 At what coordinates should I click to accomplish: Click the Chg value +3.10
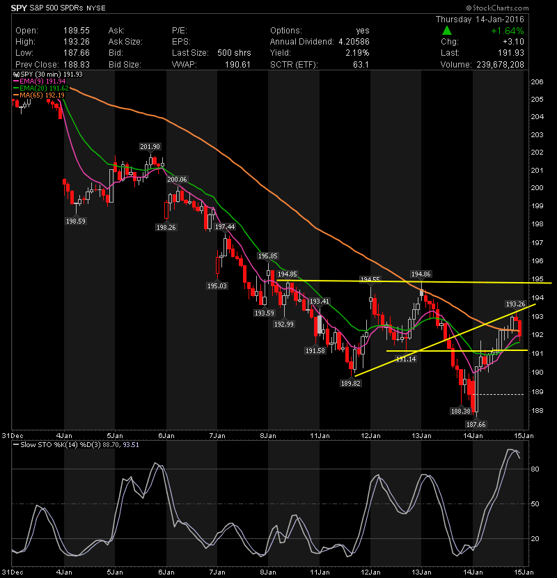pyautogui.click(x=513, y=42)
